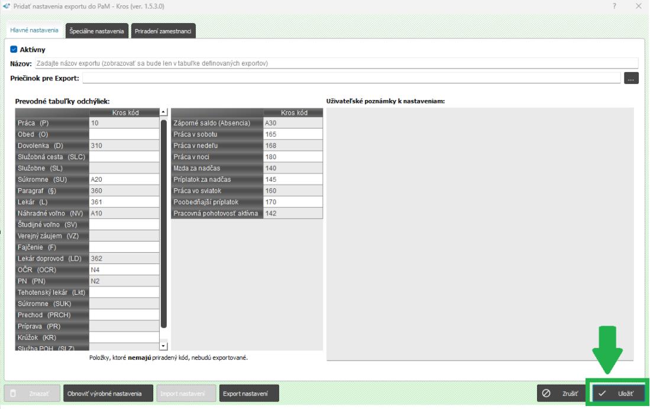Click Export nastavení button
The image size is (650, 409).
click(x=249, y=394)
